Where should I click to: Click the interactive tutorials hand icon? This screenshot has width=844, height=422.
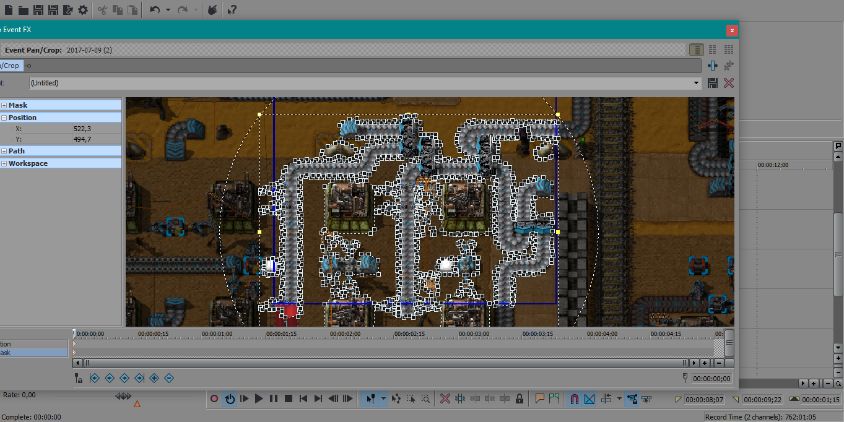tap(212, 10)
